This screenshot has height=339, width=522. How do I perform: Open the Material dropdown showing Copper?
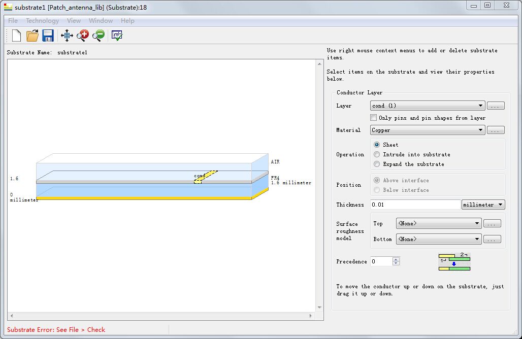tap(428, 130)
